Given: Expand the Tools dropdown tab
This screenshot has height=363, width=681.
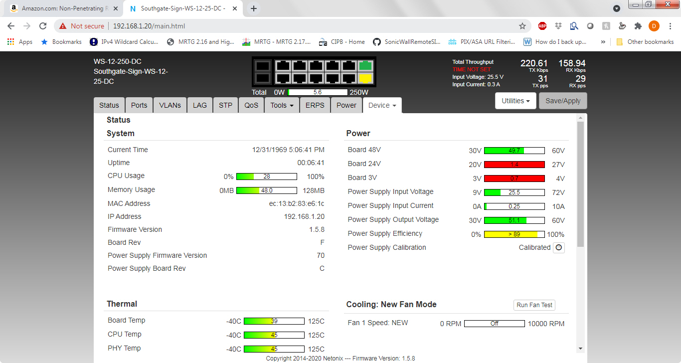Looking at the screenshot, I should tap(282, 105).
